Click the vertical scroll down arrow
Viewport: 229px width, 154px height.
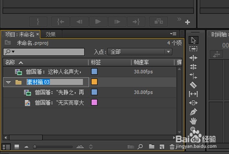[179, 132]
